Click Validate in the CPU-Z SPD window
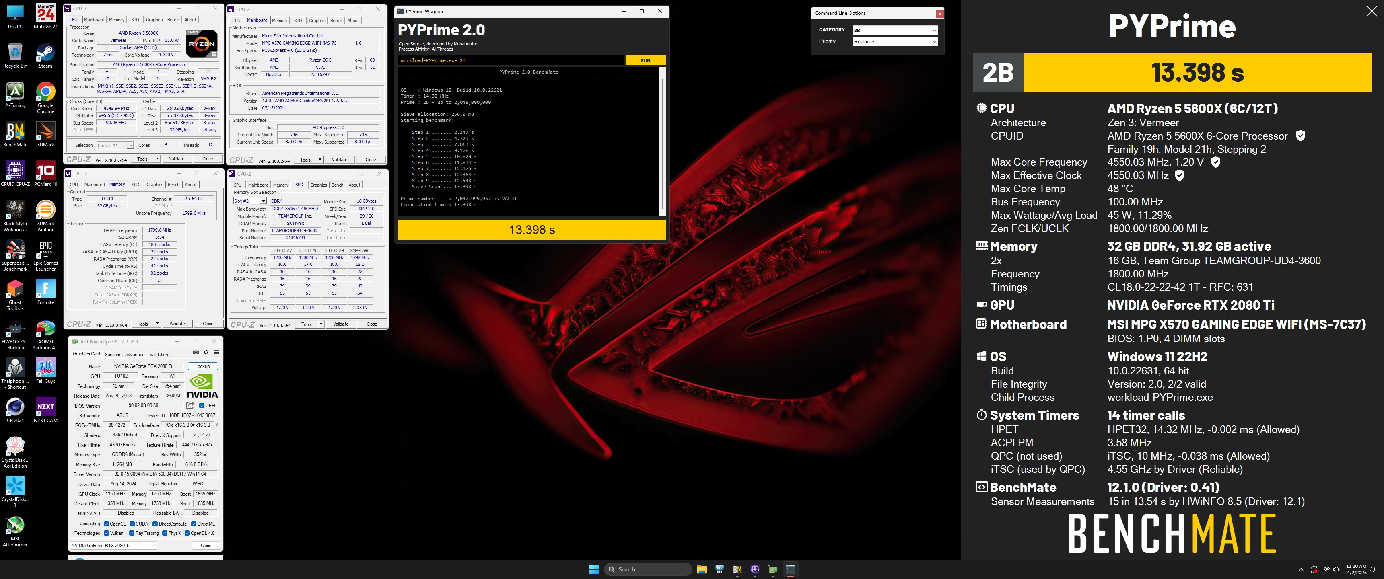Screen dimensions: 1384x579 (x=341, y=324)
